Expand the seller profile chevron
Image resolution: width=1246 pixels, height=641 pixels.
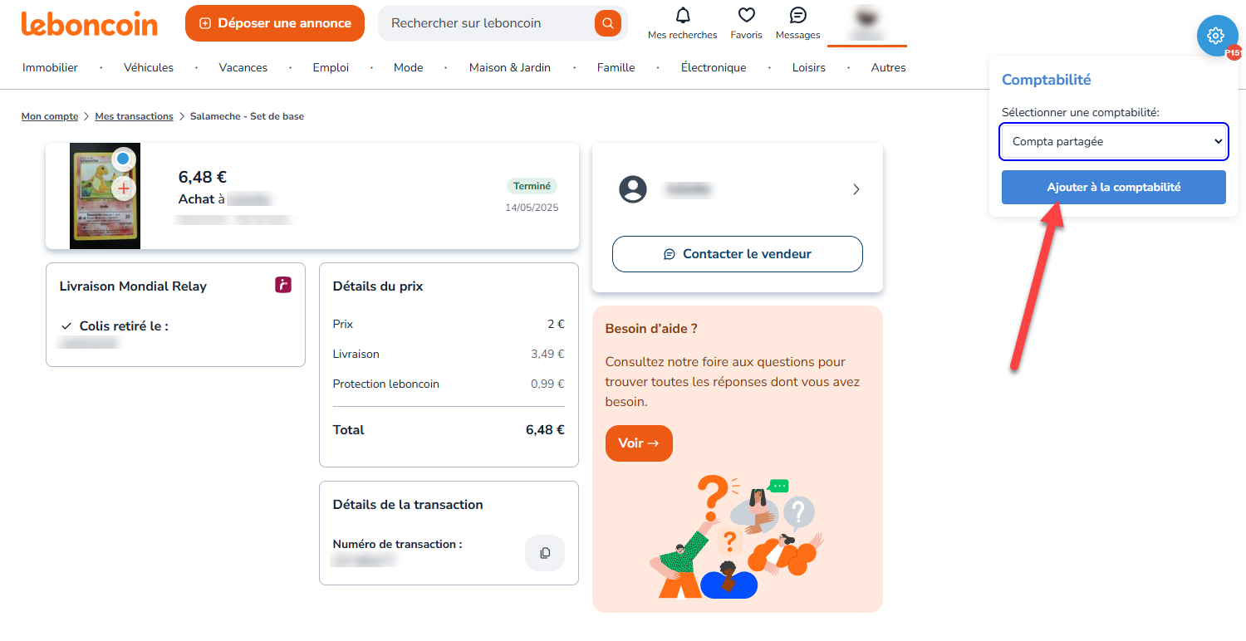tap(856, 189)
